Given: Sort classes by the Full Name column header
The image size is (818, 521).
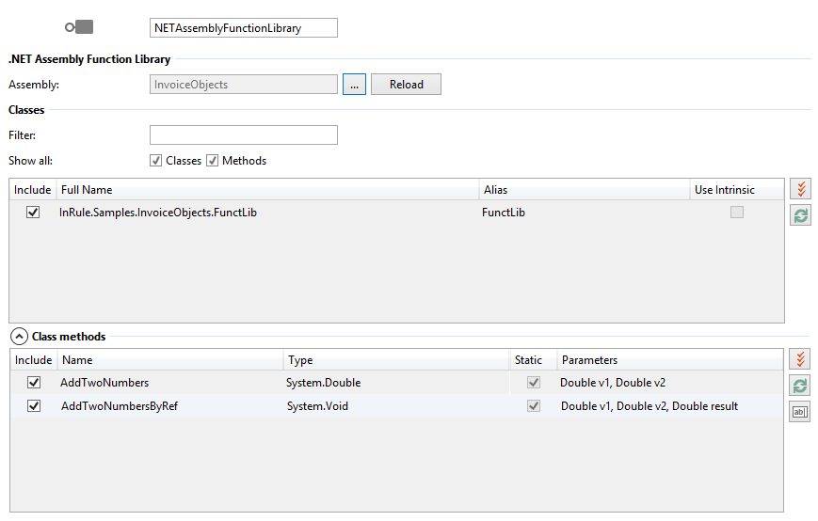Looking at the screenshot, I should tap(267, 190).
